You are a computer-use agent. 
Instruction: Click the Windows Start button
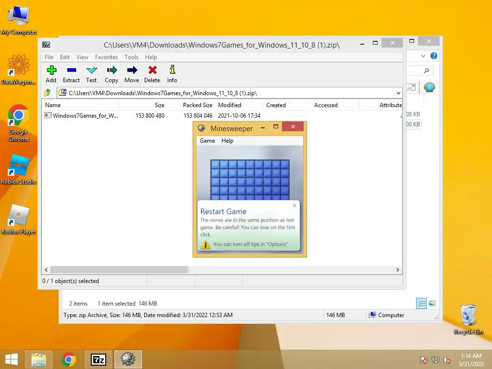pyautogui.click(x=12, y=359)
